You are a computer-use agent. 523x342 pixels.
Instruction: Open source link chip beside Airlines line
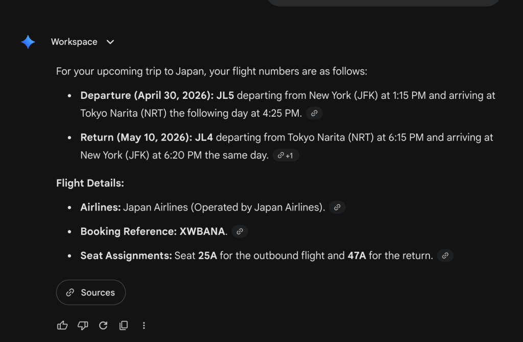(x=337, y=207)
